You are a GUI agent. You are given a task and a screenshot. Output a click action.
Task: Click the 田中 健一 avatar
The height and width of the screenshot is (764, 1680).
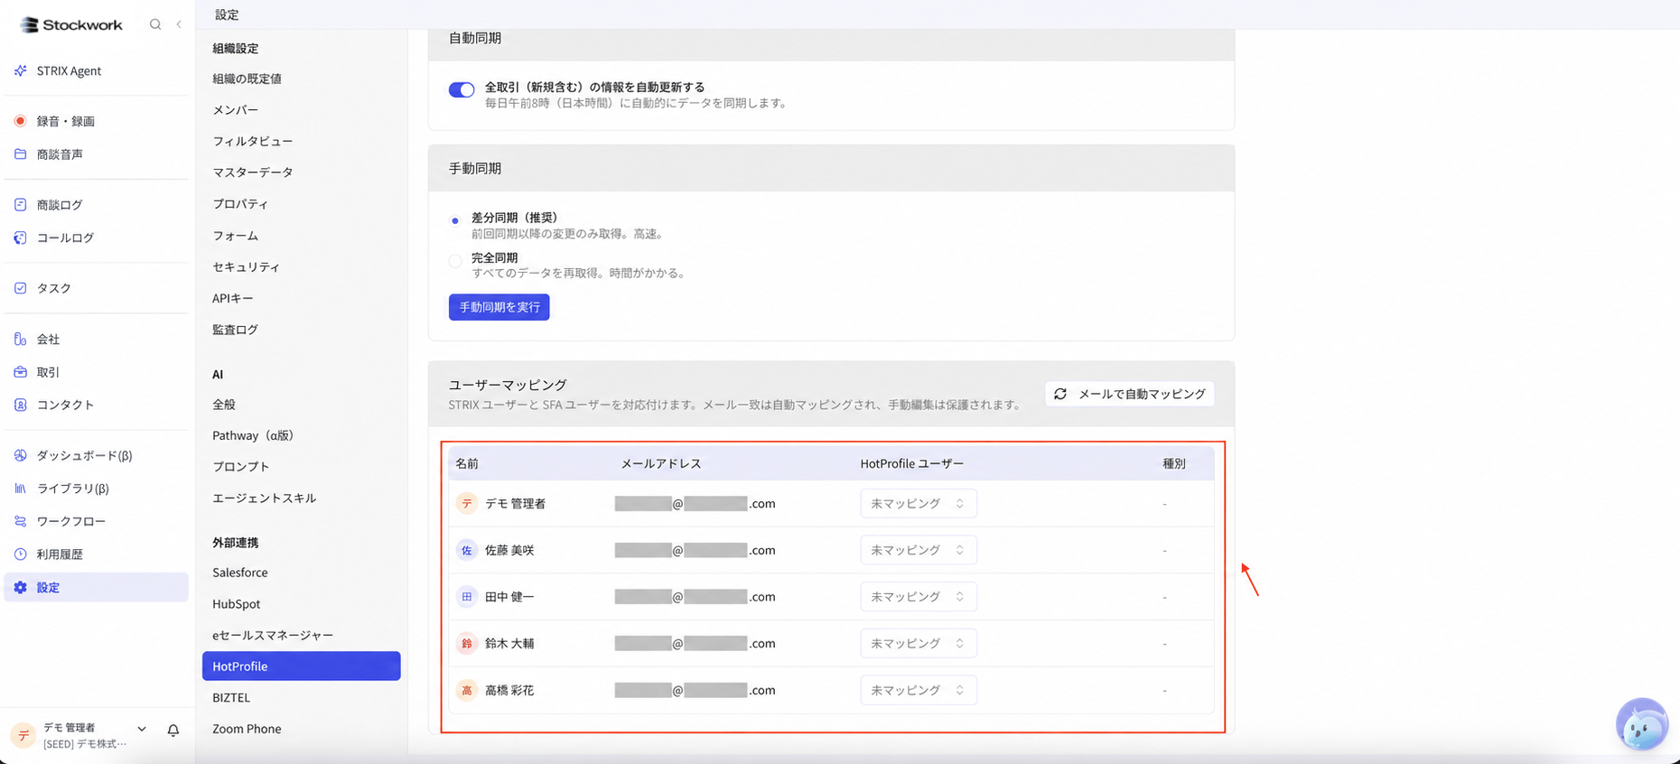[467, 597]
